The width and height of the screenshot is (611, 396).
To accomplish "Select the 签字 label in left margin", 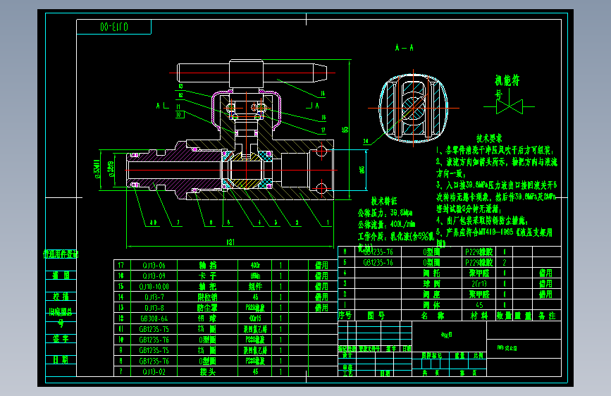I will coord(61,339).
